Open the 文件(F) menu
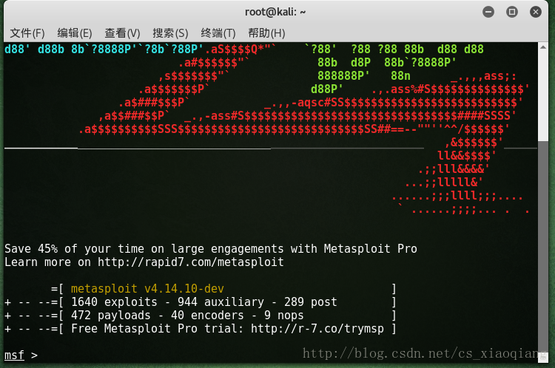 pyautogui.click(x=27, y=33)
